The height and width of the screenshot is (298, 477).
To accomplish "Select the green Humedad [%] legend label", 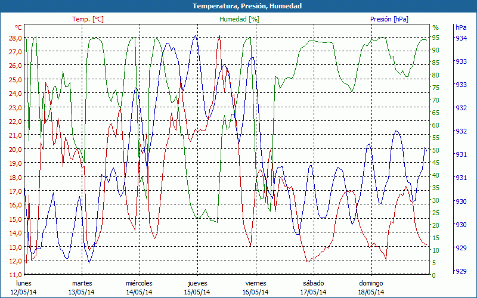I will [239, 19].
